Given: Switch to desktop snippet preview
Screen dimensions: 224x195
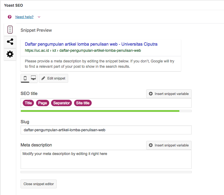Looking at the screenshot, I should pyautogui.click(x=33, y=78).
